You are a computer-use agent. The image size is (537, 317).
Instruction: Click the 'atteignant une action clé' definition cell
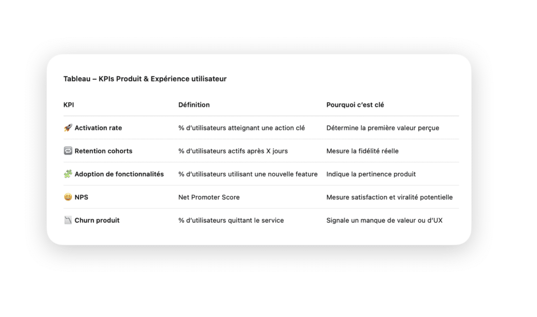(241, 128)
